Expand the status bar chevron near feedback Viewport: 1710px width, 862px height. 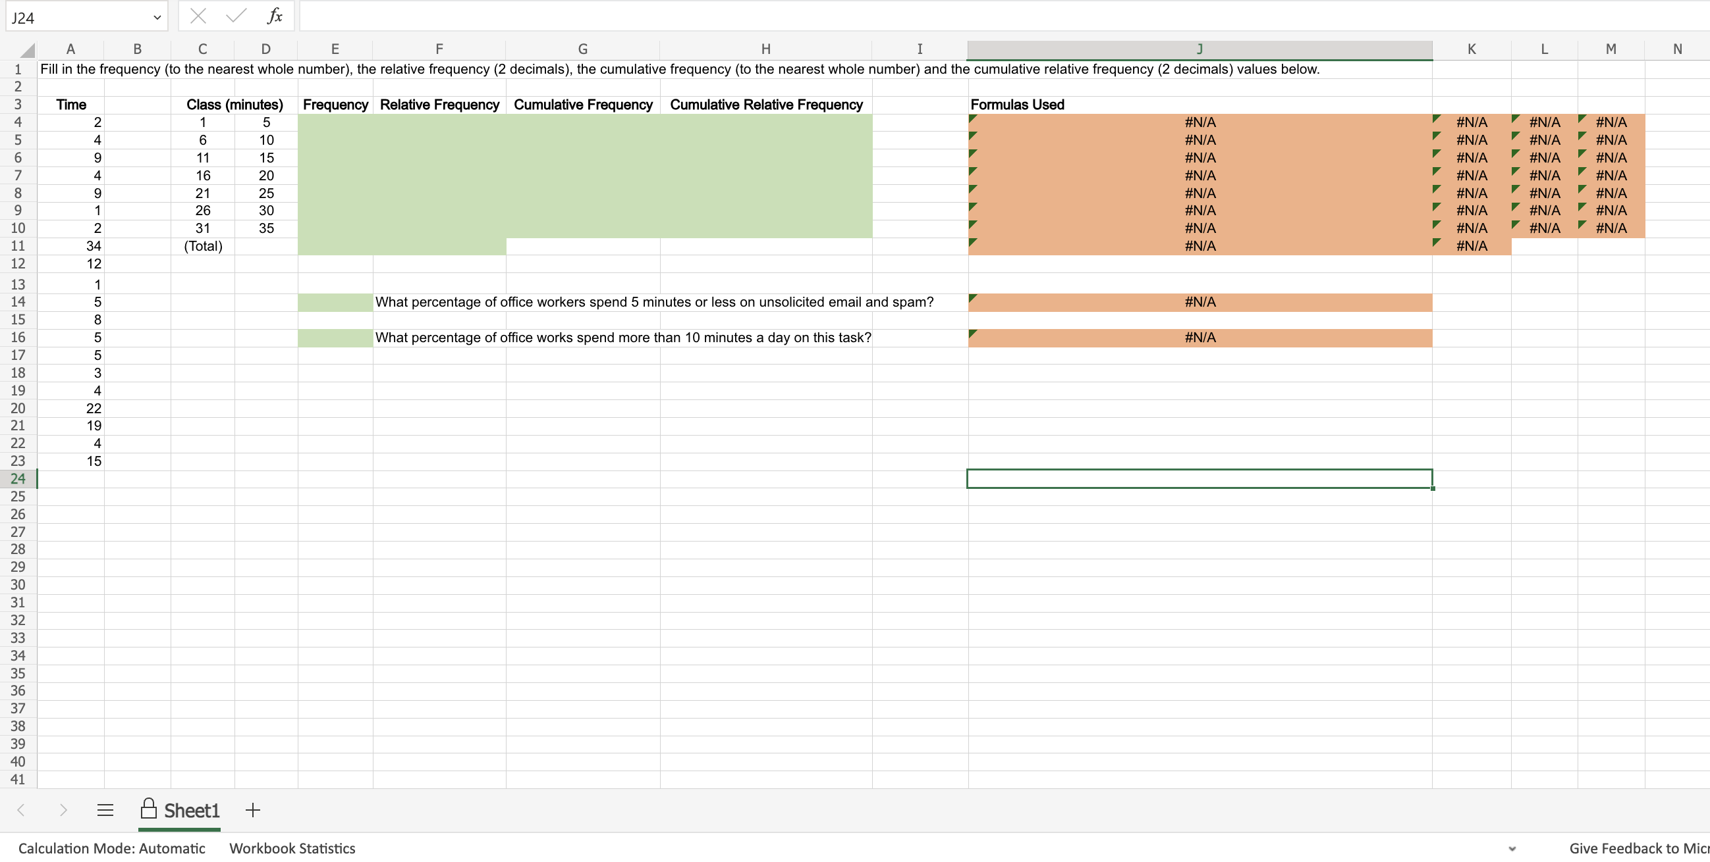point(1512,848)
